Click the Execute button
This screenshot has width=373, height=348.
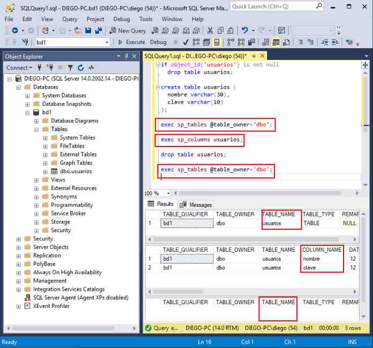pyautogui.click(x=131, y=42)
